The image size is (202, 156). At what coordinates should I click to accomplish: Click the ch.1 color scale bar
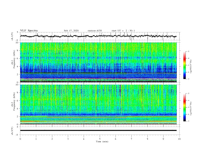pyautogui.click(x=185, y=65)
